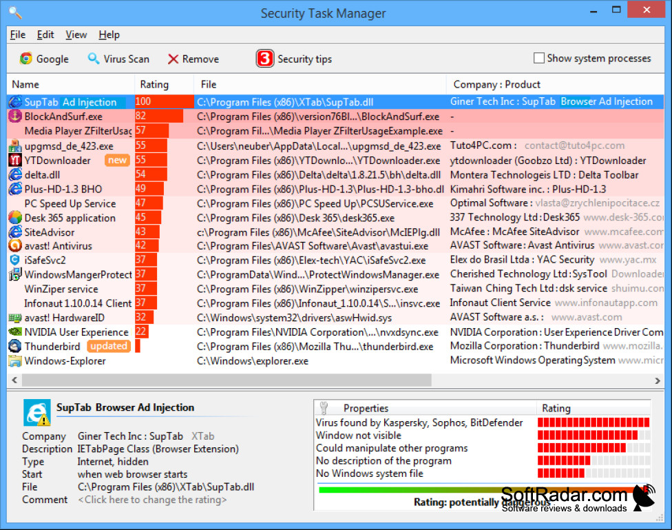Enable Show system processes checkbox
Image resolution: width=672 pixels, height=530 pixels.
538,58
